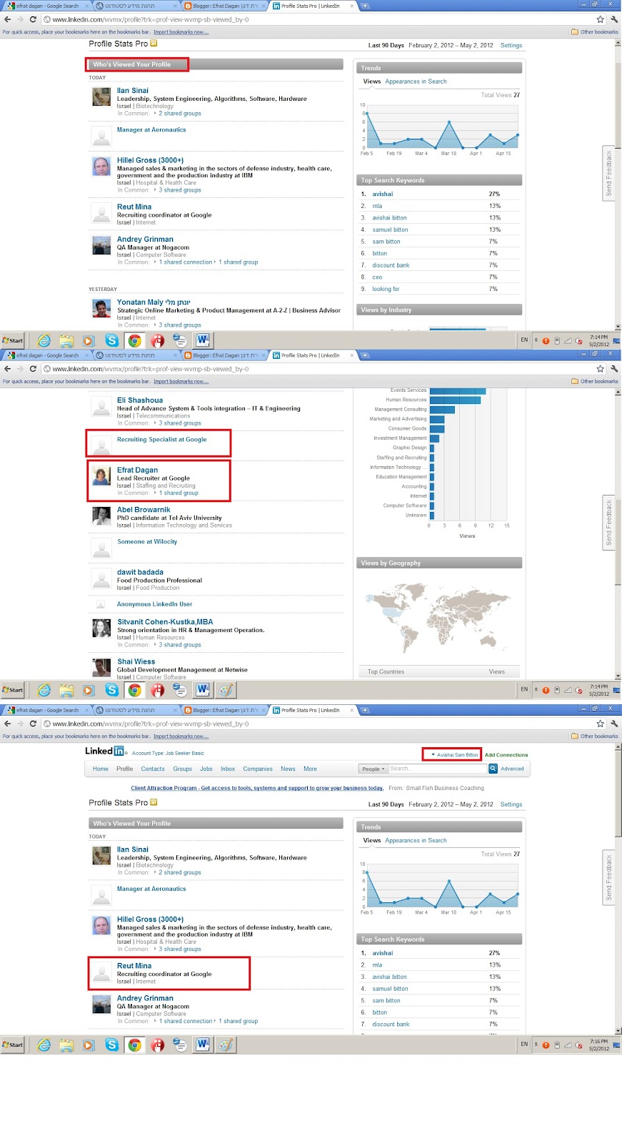Go back in browser window showing LinkedIn navigation bar
Viewport: 622px width, 1144px height.
7,724
